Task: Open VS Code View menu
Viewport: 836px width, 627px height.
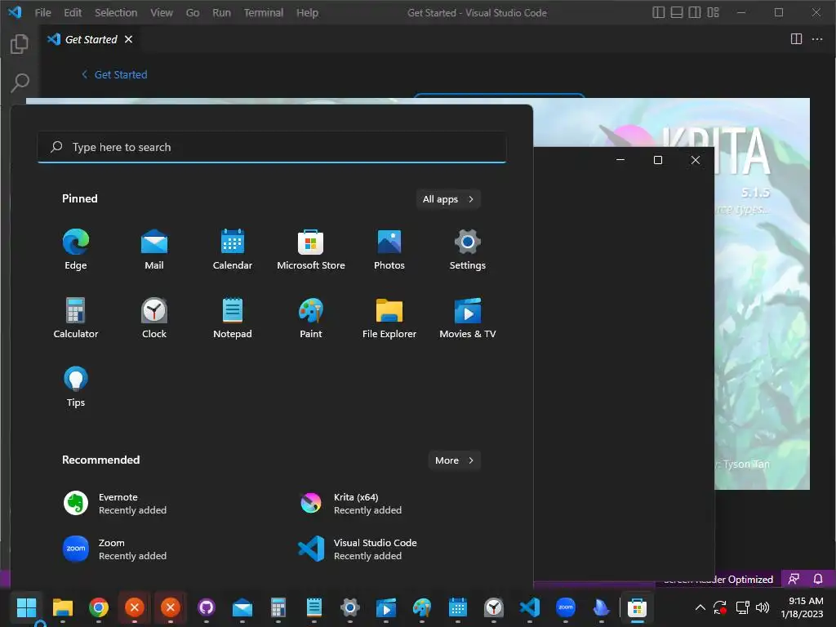Action: (x=161, y=12)
